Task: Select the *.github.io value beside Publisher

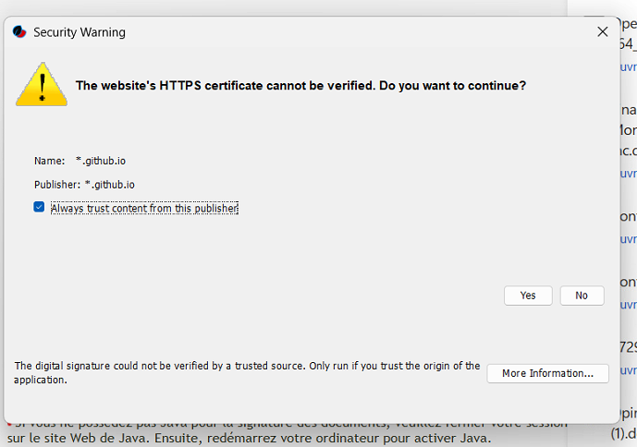Action: point(110,185)
